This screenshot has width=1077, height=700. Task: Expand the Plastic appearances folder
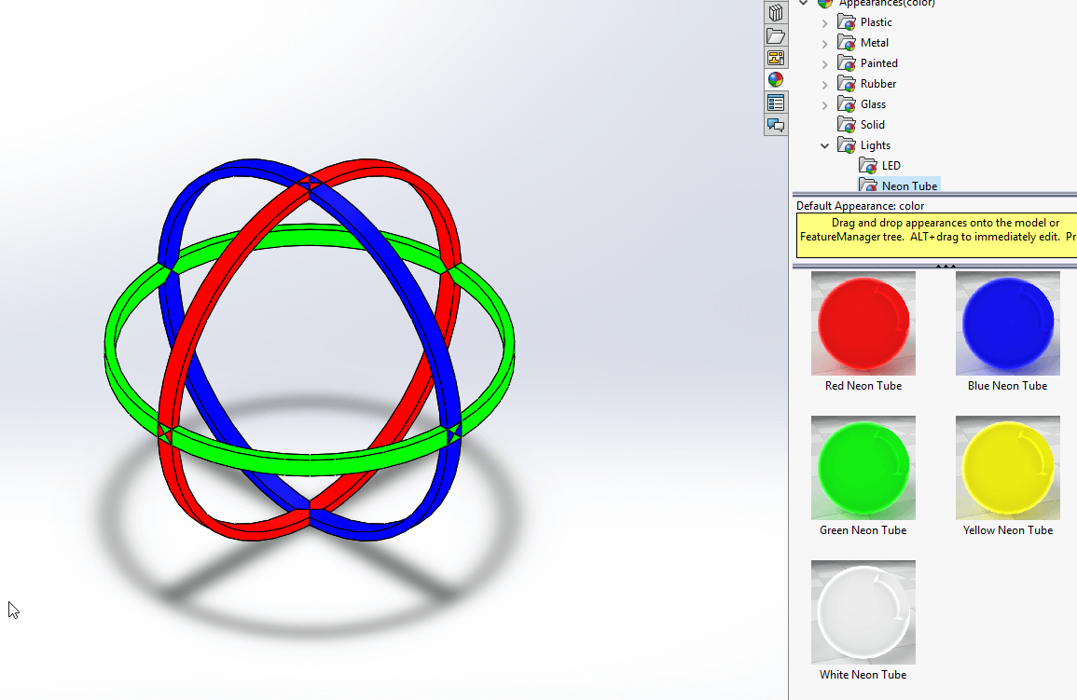pos(825,22)
